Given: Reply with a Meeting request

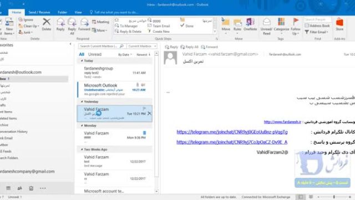Looking at the screenshot, I should click(x=100, y=22).
